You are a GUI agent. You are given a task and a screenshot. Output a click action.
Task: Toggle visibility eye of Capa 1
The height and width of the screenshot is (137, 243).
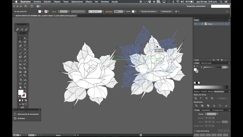[x=195, y=24]
